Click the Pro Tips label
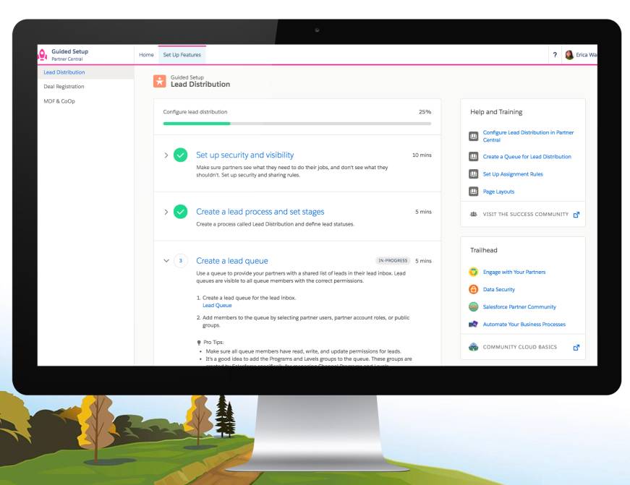 coord(213,342)
